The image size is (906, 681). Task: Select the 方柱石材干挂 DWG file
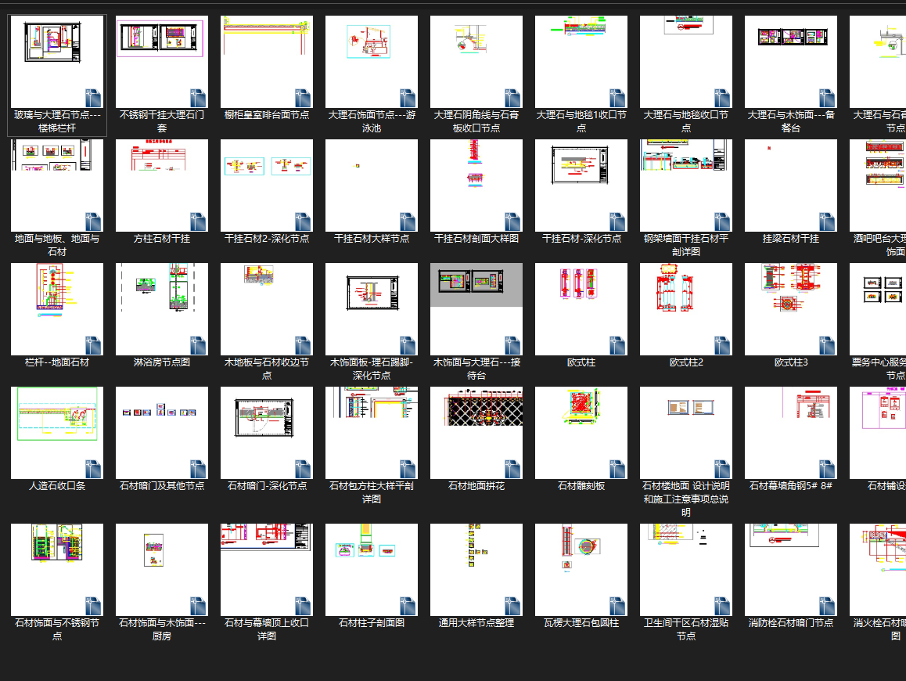click(x=162, y=186)
